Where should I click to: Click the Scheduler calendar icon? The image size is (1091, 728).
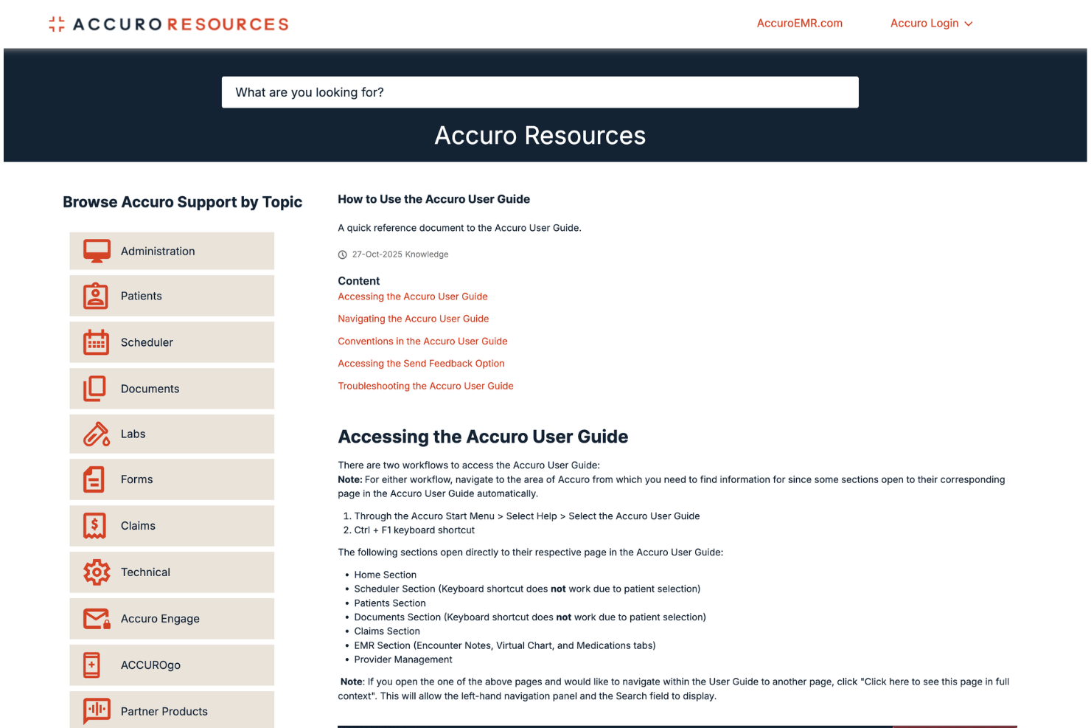[x=96, y=342]
